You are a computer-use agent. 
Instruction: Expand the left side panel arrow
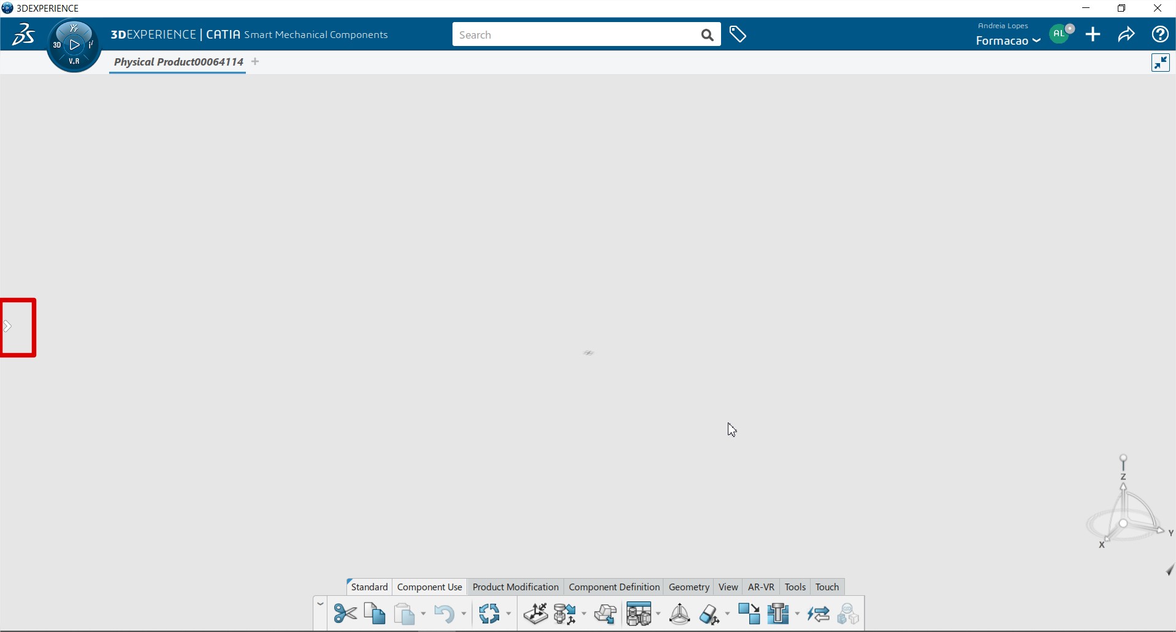click(8, 327)
